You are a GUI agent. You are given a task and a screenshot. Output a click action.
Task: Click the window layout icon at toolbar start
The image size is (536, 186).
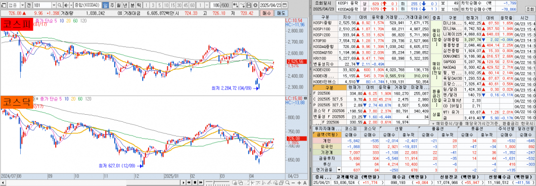click(x=4, y=5)
